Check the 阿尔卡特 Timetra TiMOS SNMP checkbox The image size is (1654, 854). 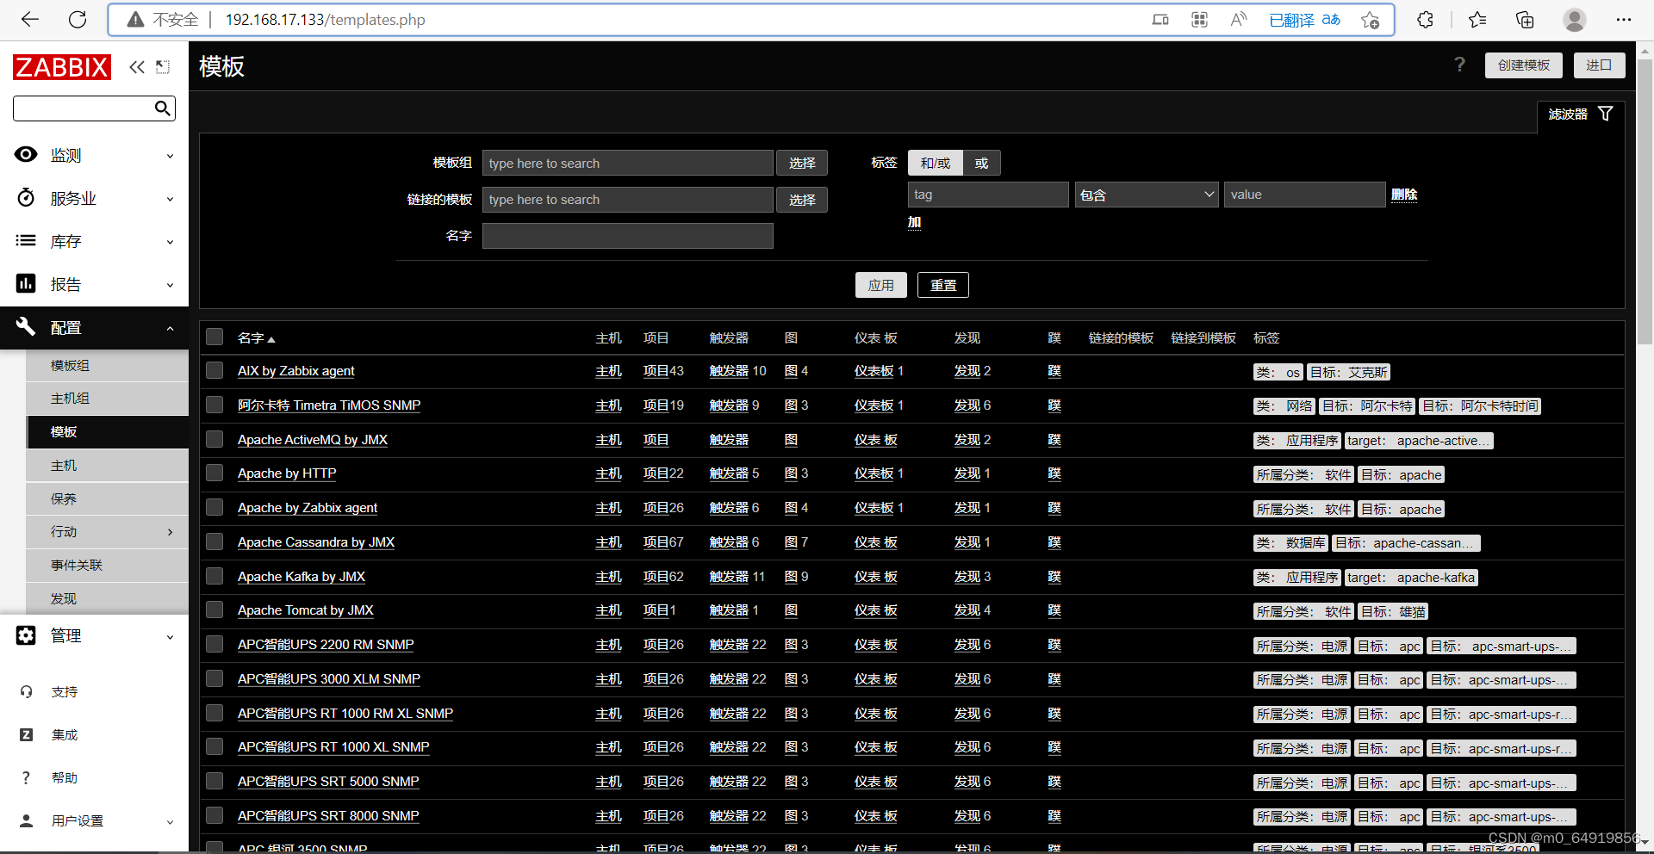click(215, 405)
